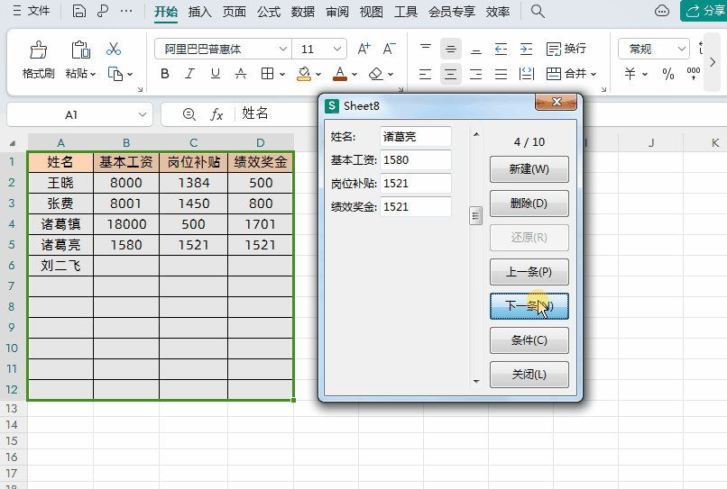Image resolution: width=727 pixels, height=489 pixels.
Task: Open the 数据 ribbon tab
Action: [303, 12]
